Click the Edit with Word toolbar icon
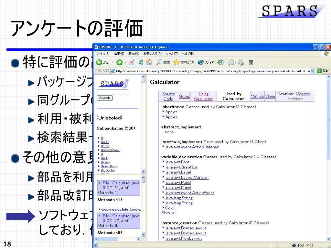Image resolution: width=331 pixels, height=248 pixels. [x=251, y=62]
